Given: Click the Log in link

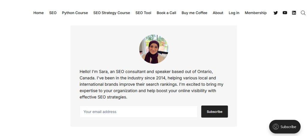Looking at the screenshot, I should (x=234, y=13).
